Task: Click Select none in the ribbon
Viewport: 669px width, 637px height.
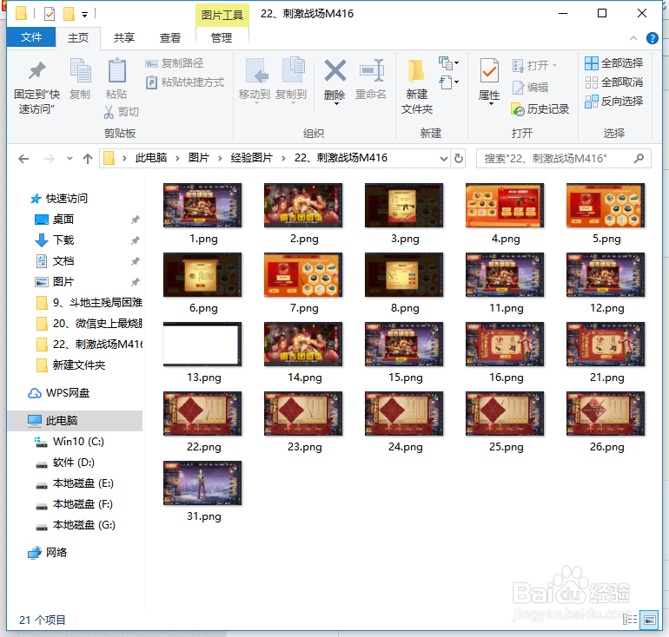Action: 613,82
